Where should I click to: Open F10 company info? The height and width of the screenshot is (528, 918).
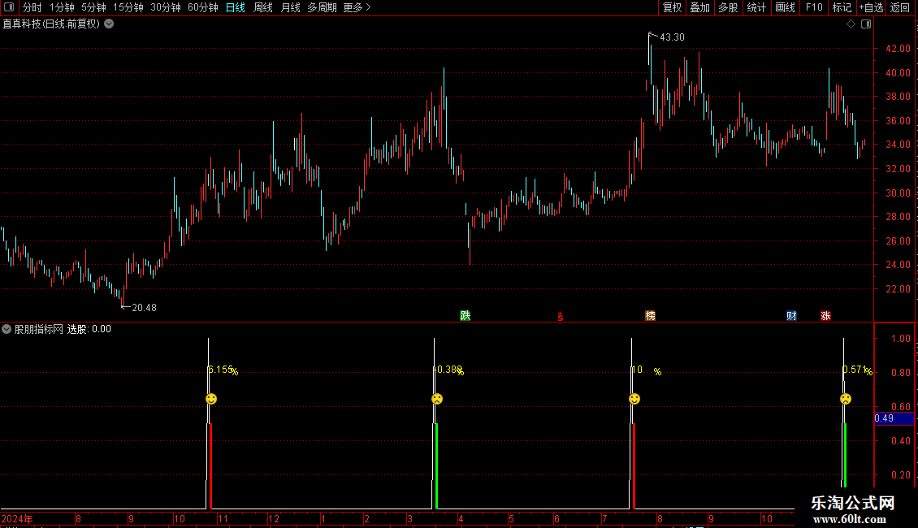[x=814, y=7]
